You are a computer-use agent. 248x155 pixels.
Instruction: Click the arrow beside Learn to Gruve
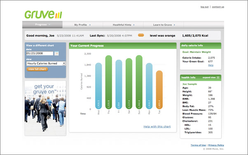[x=174, y=25]
